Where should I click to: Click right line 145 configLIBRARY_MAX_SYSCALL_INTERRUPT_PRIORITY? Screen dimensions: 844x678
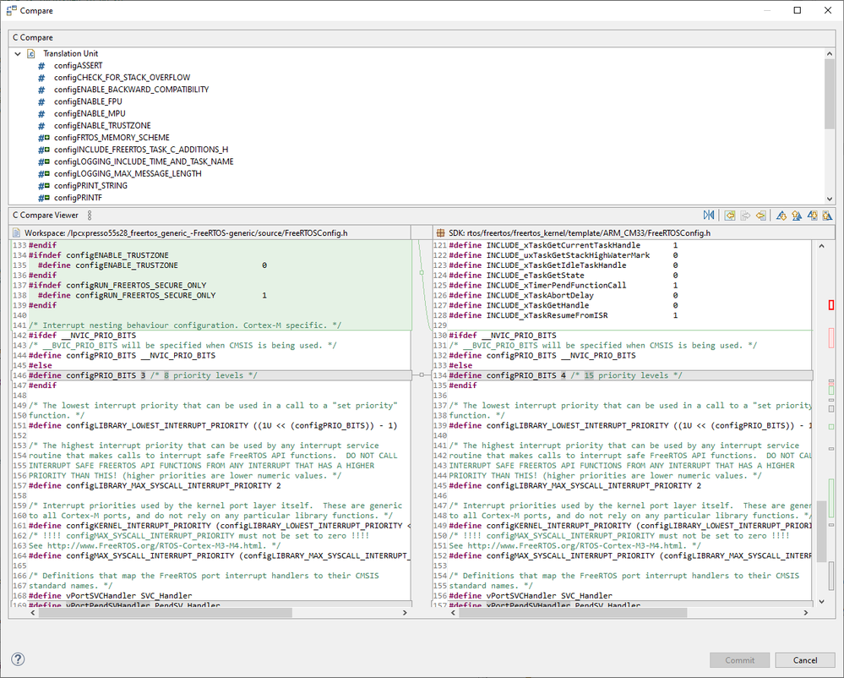(574, 485)
